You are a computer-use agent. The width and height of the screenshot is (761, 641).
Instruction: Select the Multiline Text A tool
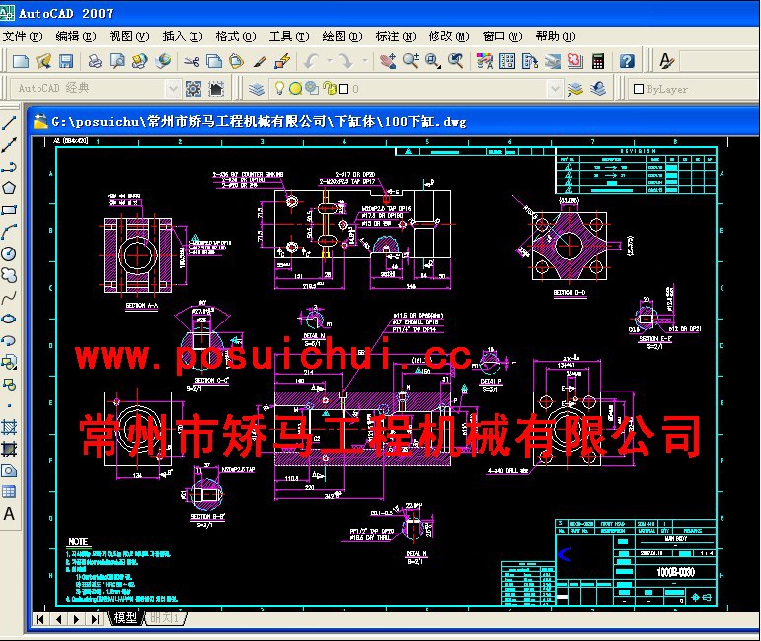[x=9, y=514]
